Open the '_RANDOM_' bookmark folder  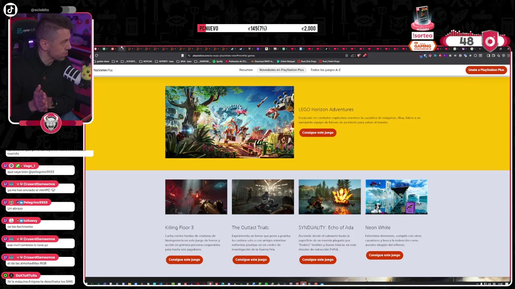pyautogui.click(x=202, y=61)
